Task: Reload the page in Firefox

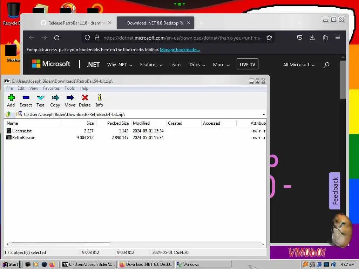Action: 57,38
